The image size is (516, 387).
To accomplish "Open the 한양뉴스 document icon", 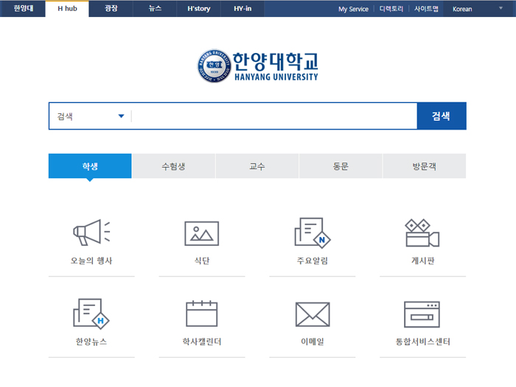I will coord(91,313).
